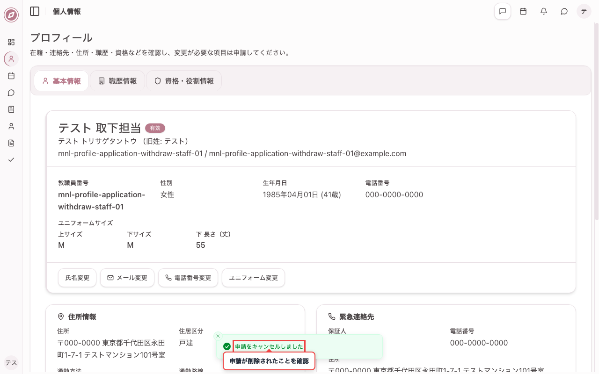Click the ユニフォーム変更 button
Viewport: 599px width, 374px height.
point(253,278)
